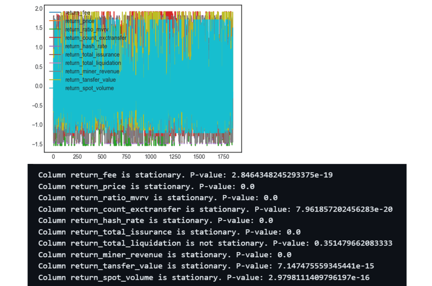Select the return_miner_revenue legend entry

pos(92,71)
